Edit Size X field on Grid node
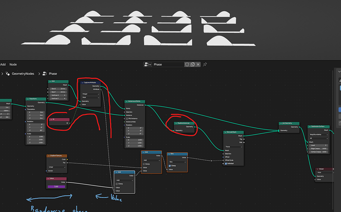 tap(58, 89)
